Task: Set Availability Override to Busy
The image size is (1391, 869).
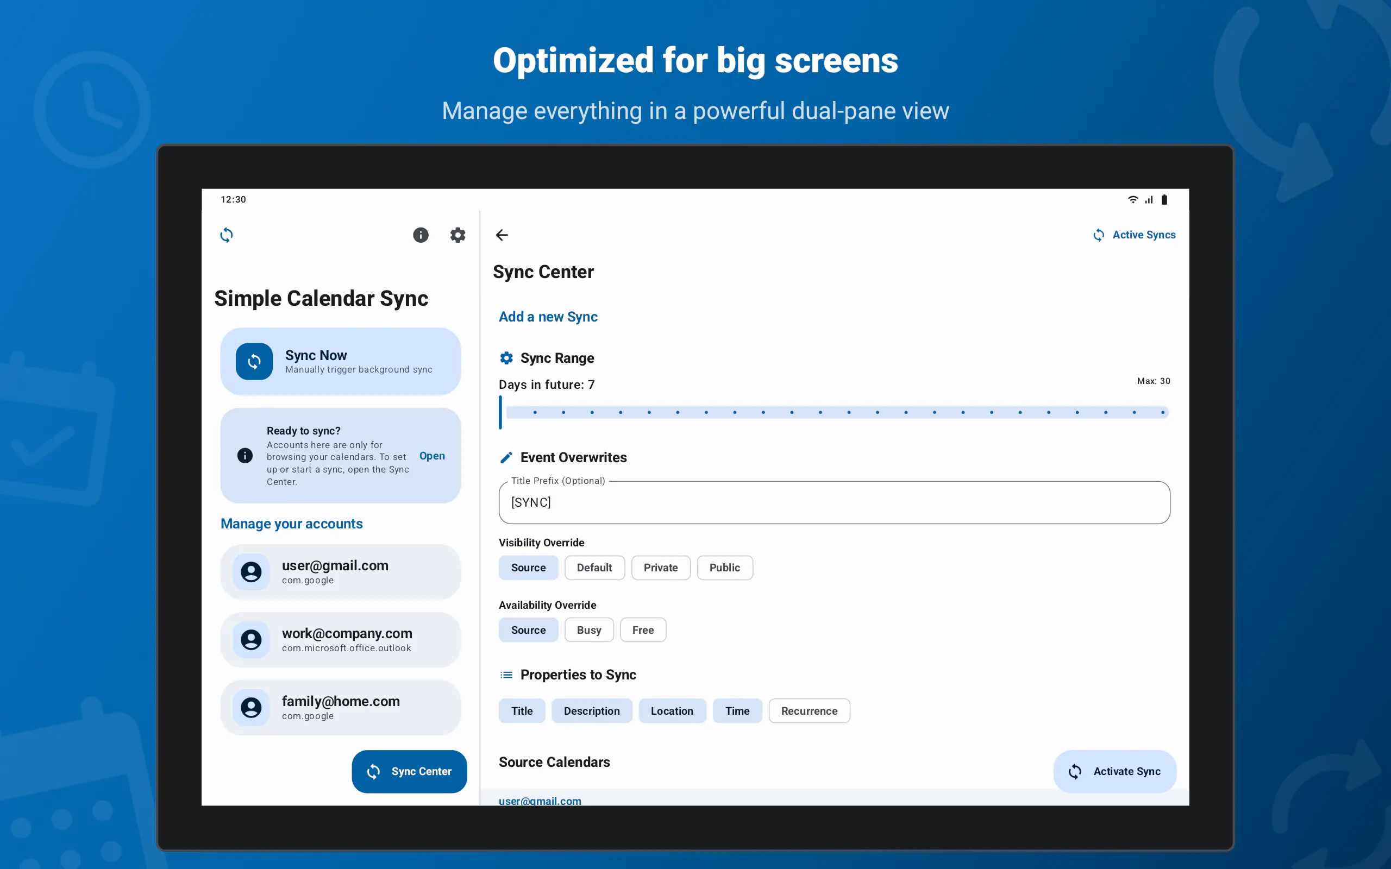Action: click(x=588, y=631)
